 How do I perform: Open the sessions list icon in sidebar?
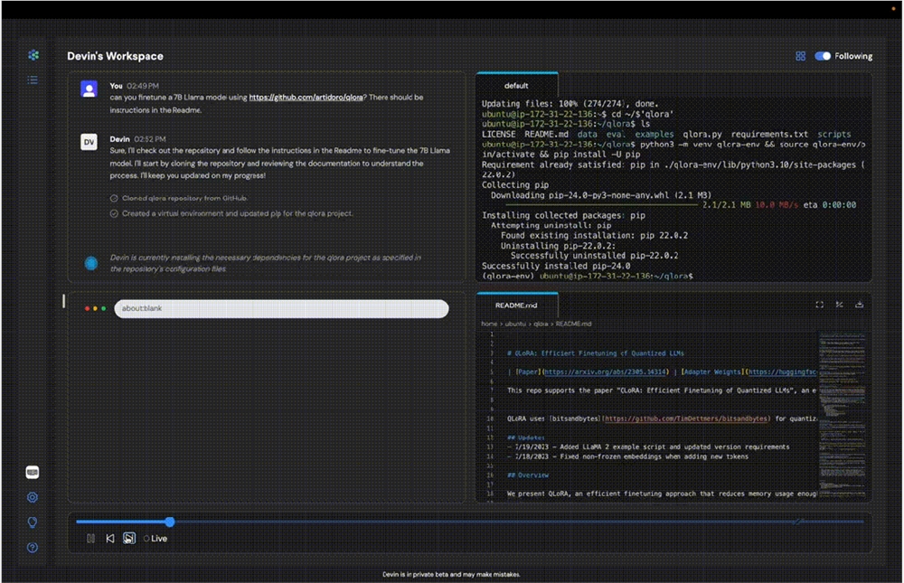coord(33,80)
